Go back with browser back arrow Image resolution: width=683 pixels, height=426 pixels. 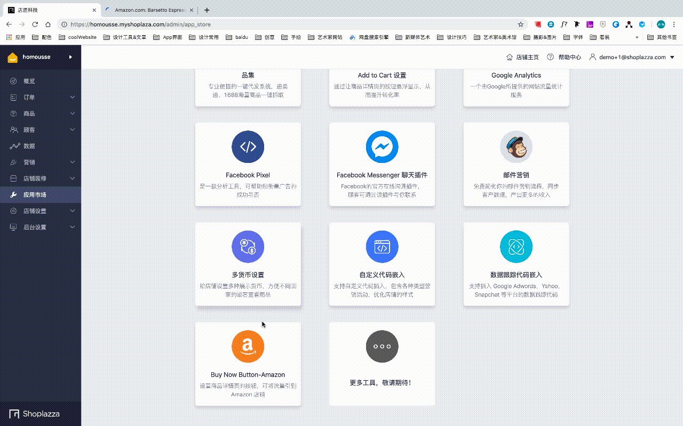click(9, 24)
